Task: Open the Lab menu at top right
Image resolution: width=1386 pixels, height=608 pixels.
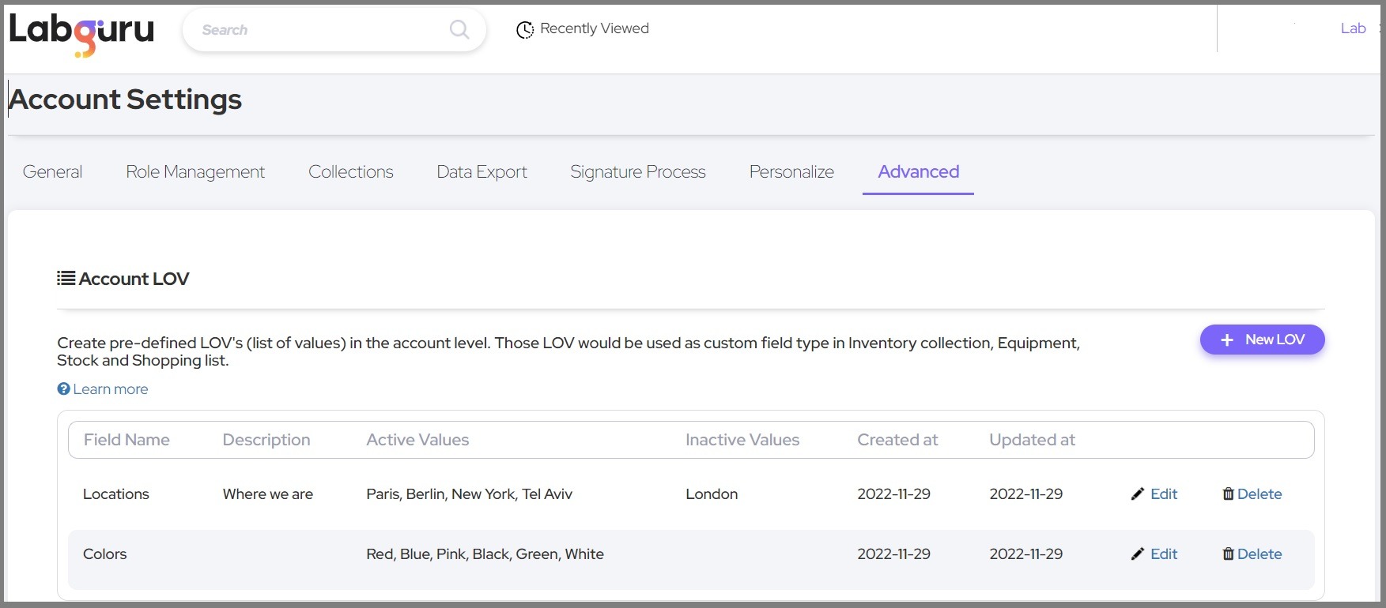Action: tap(1353, 28)
